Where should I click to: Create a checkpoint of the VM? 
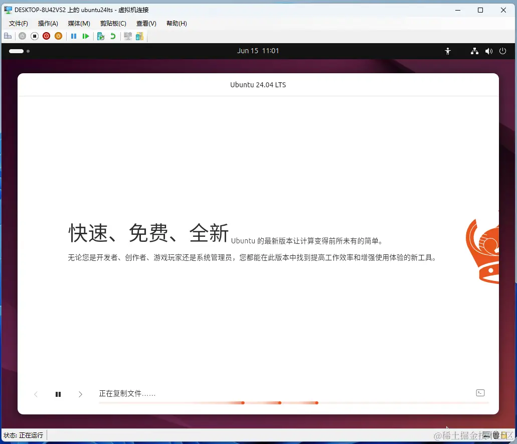tap(100, 36)
